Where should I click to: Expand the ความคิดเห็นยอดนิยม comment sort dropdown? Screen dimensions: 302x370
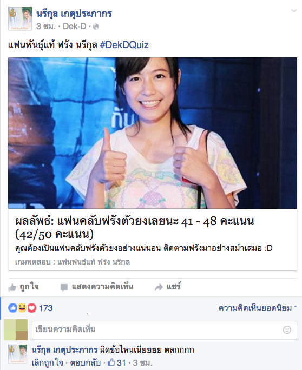(258, 308)
